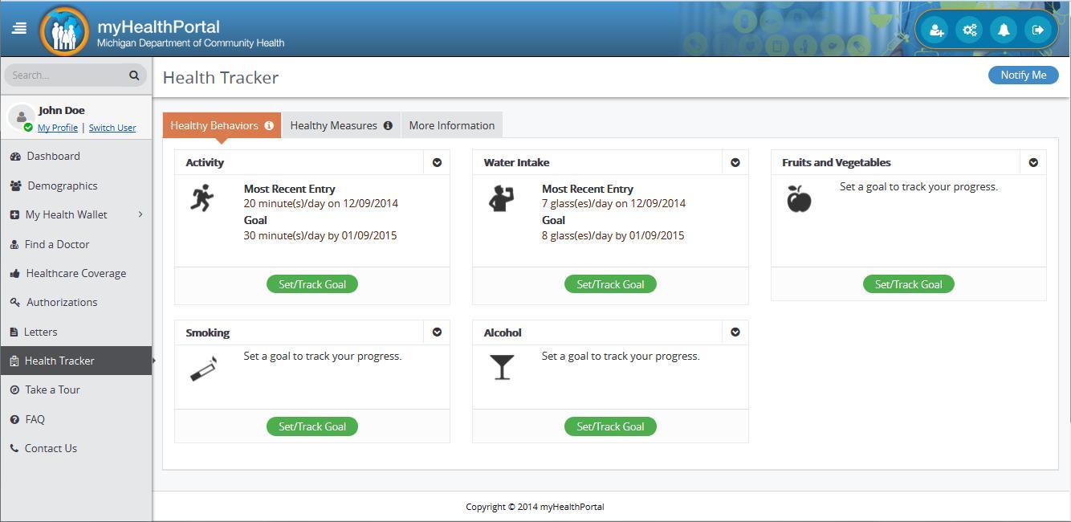1071x522 pixels.
Task: Select Health Tracker in sidebar
Action: (76, 361)
